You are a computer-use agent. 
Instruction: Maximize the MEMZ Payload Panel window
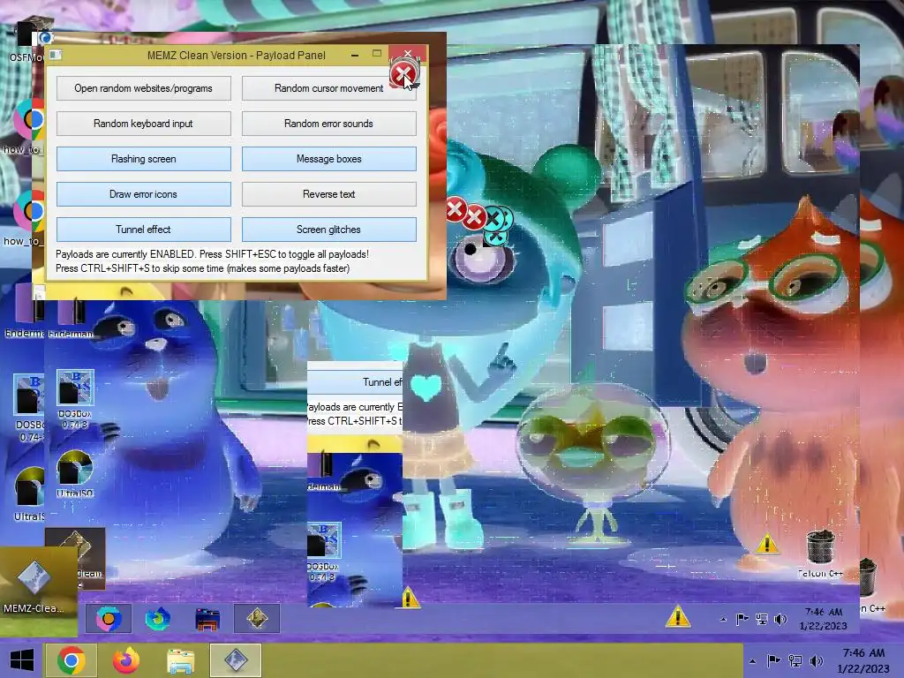[x=376, y=54]
